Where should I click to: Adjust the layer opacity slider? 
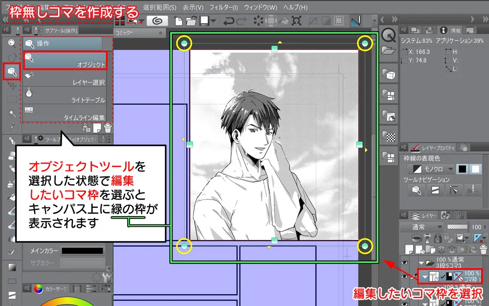[457, 227]
